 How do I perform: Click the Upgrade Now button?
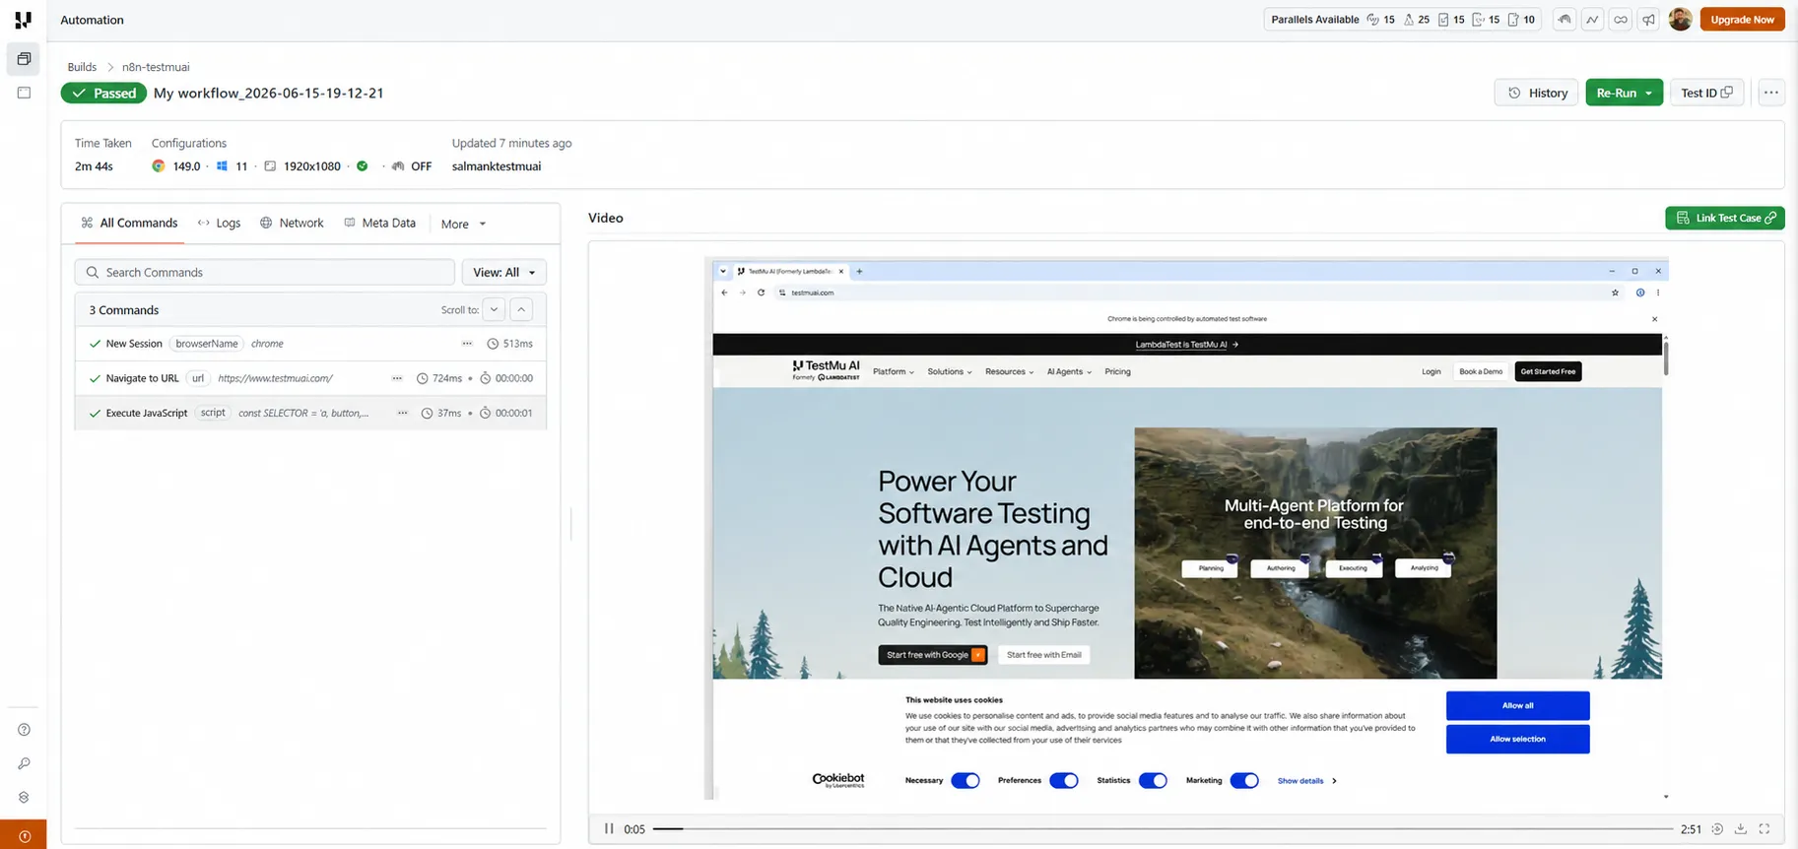[x=1742, y=20]
